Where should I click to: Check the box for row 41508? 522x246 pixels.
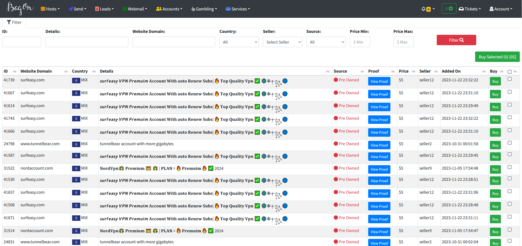pyautogui.click(x=510, y=204)
